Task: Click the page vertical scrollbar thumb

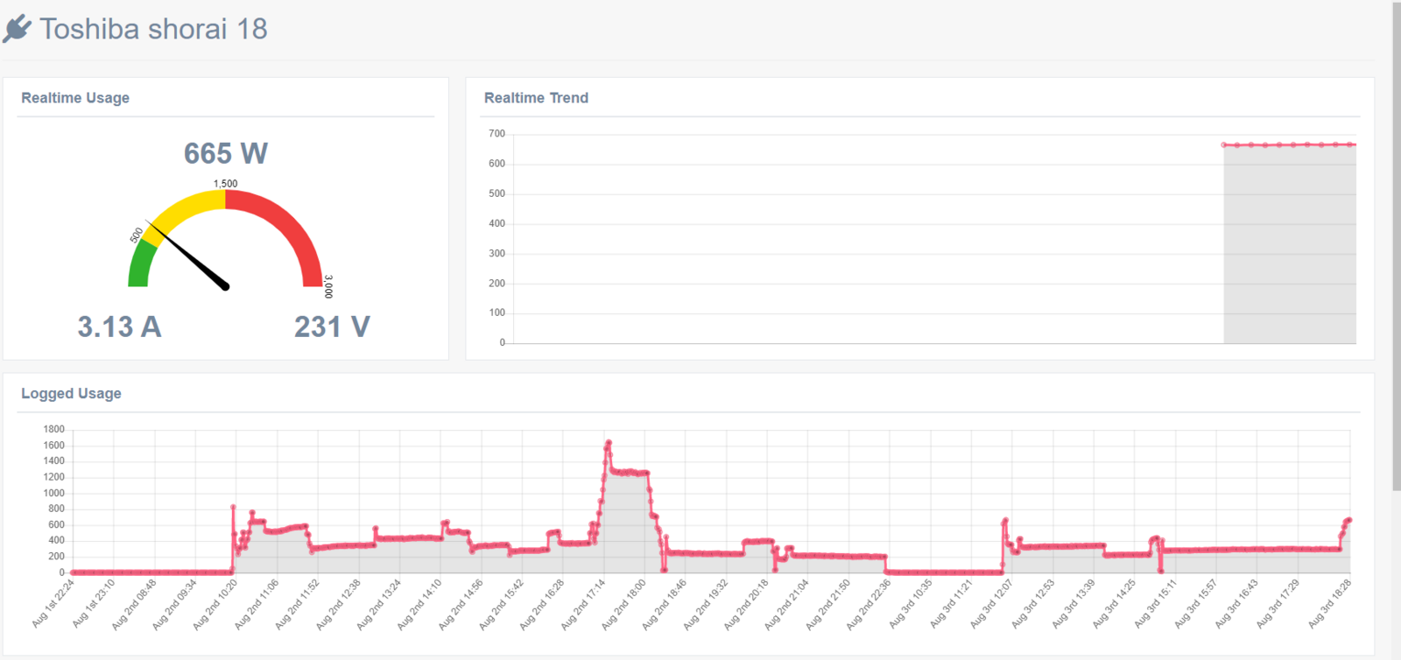Action: tap(1396, 245)
